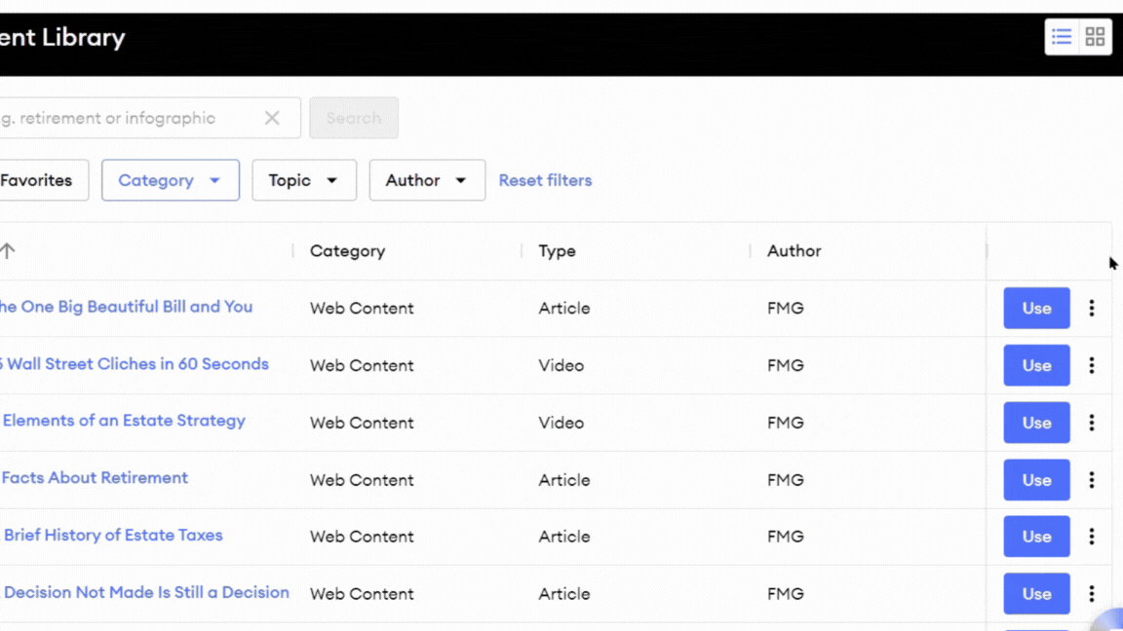Click the actions icon for Elements of an Estate Strategy
The image size is (1123, 631).
click(1092, 423)
